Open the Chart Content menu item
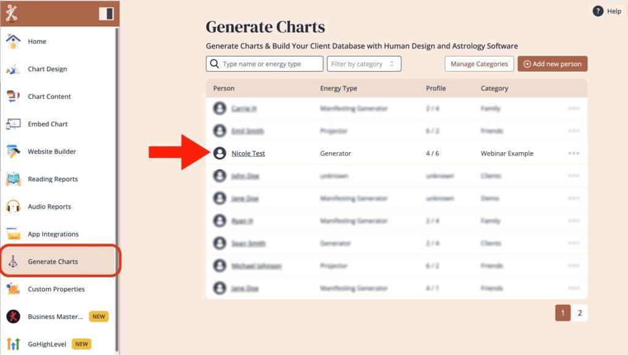Image resolution: width=628 pixels, height=355 pixels. click(49, 96)
